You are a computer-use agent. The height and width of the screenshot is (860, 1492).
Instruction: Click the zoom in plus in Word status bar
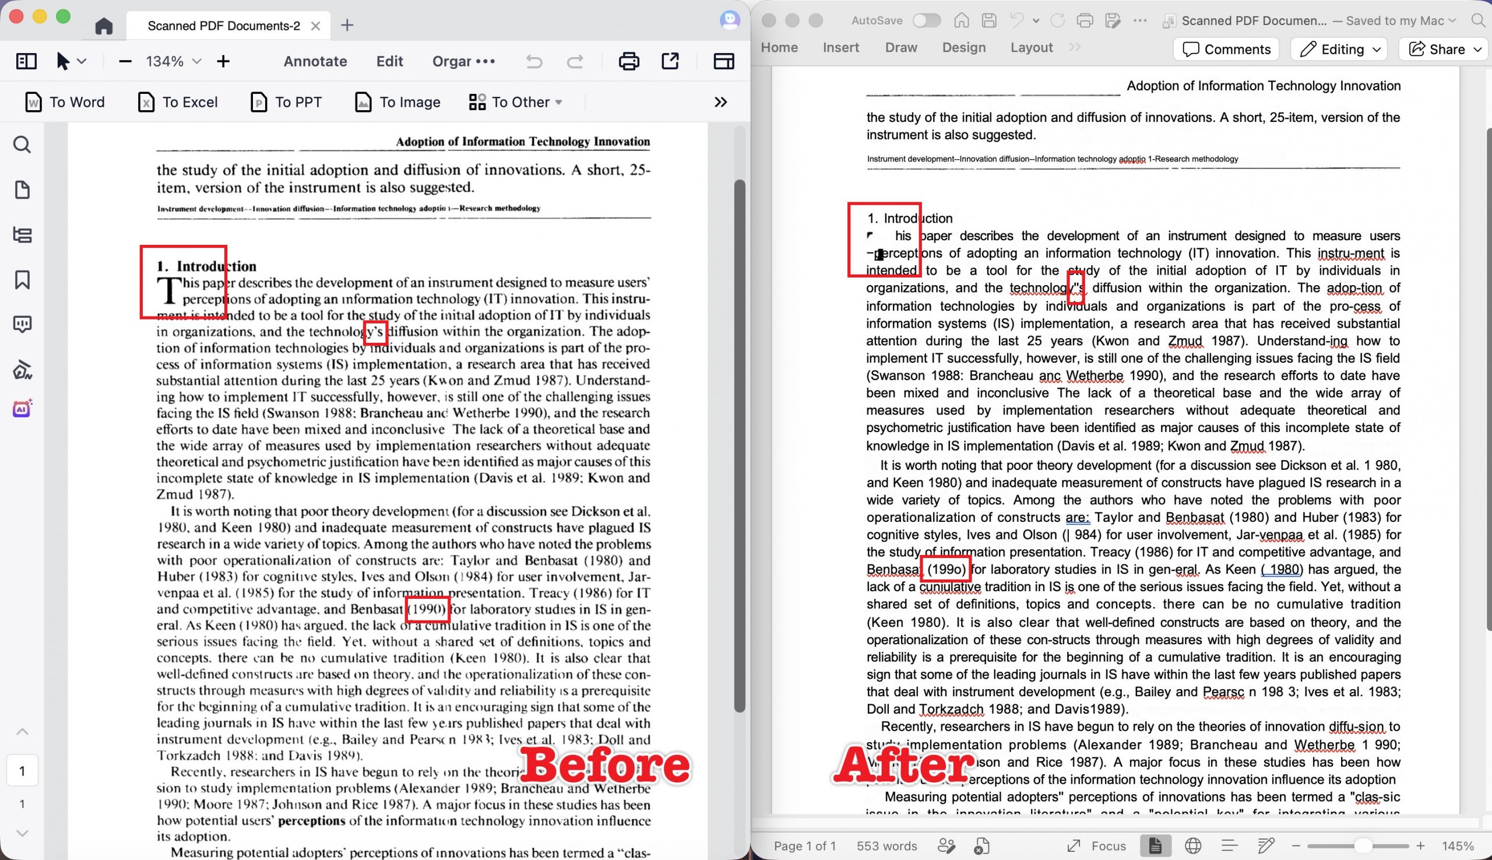(x=1420, y=846)
